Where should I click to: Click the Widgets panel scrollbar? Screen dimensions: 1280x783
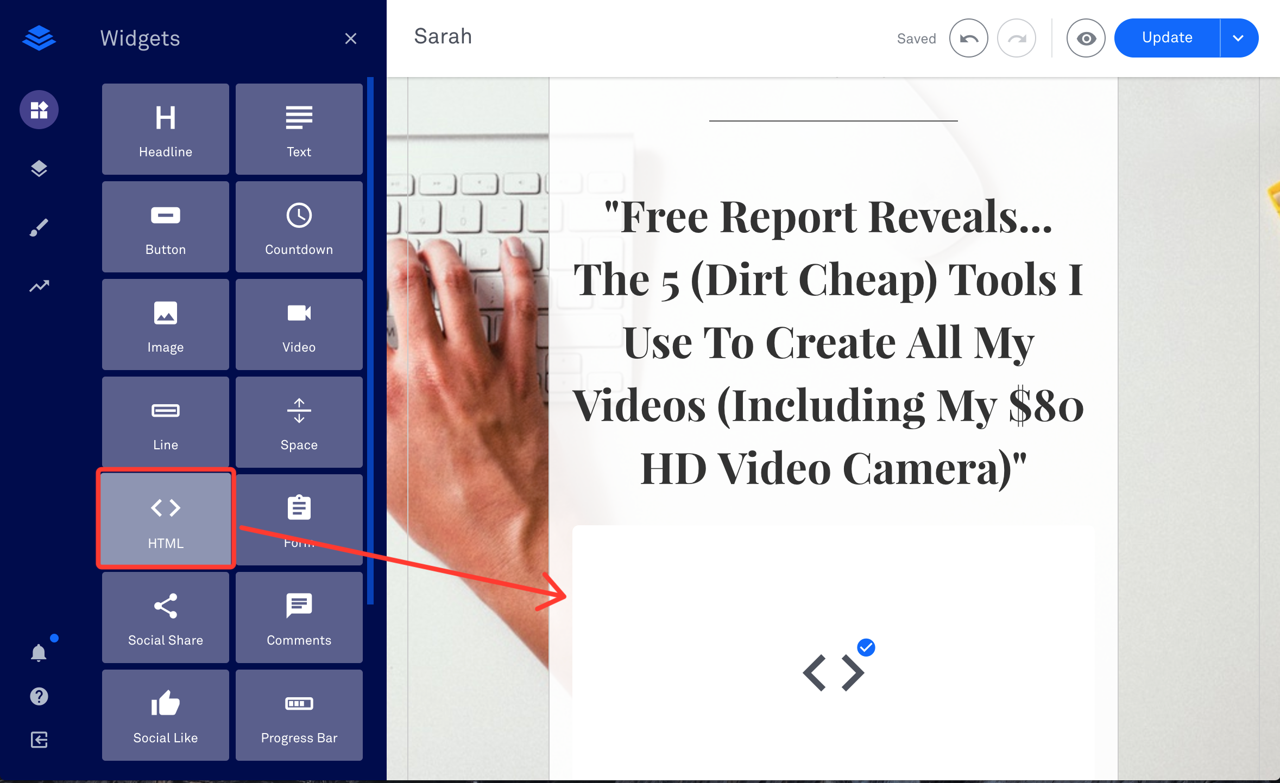(x=370, y=341)
